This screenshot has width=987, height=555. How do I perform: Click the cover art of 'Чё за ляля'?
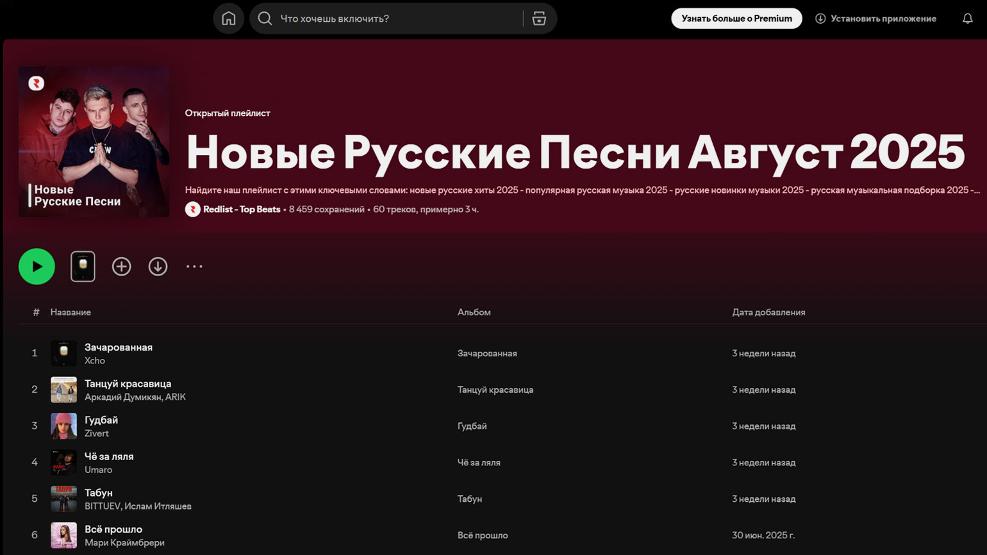point(63,463)
